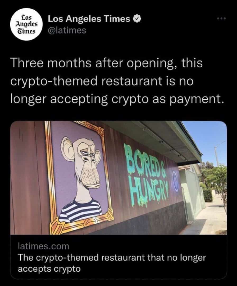Open the headline 'The crypto-themed restaurant that no longer'
This screenshot has height=286, width=237.
(112, 257)
